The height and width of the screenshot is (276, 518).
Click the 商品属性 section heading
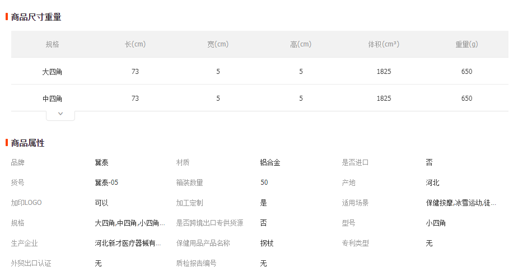pos(28,143)
